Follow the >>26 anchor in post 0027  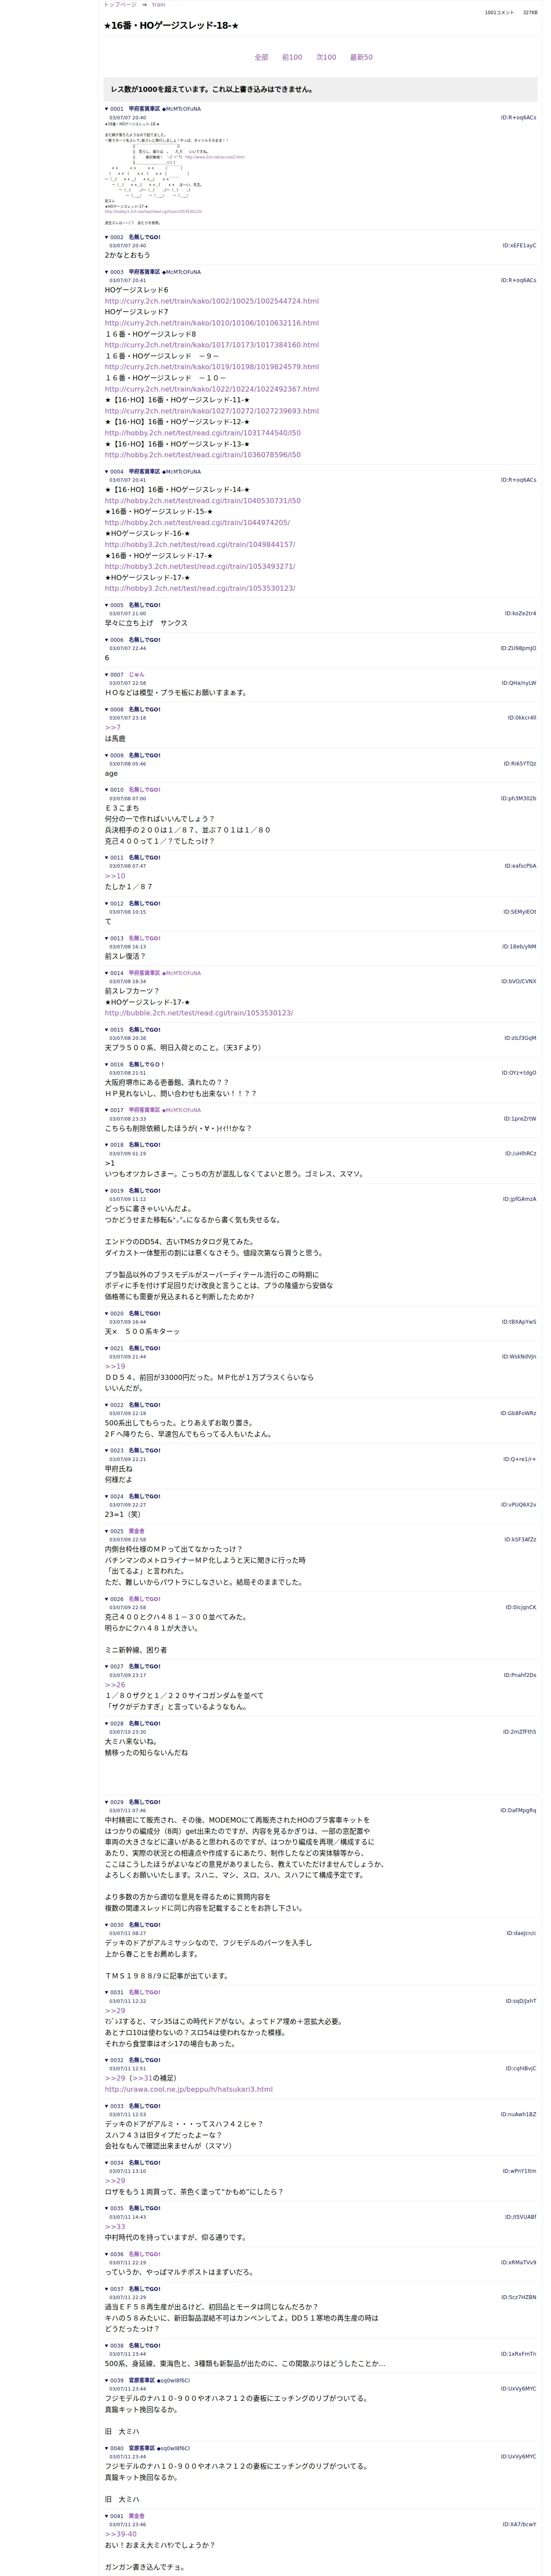[x=115, y=1685]
